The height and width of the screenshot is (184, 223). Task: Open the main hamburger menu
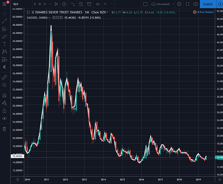coord(4,4)
